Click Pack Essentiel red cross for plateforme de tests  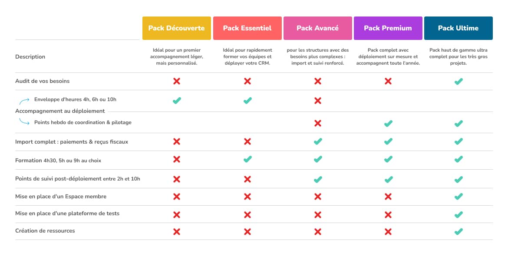click(x=247, y=214)
